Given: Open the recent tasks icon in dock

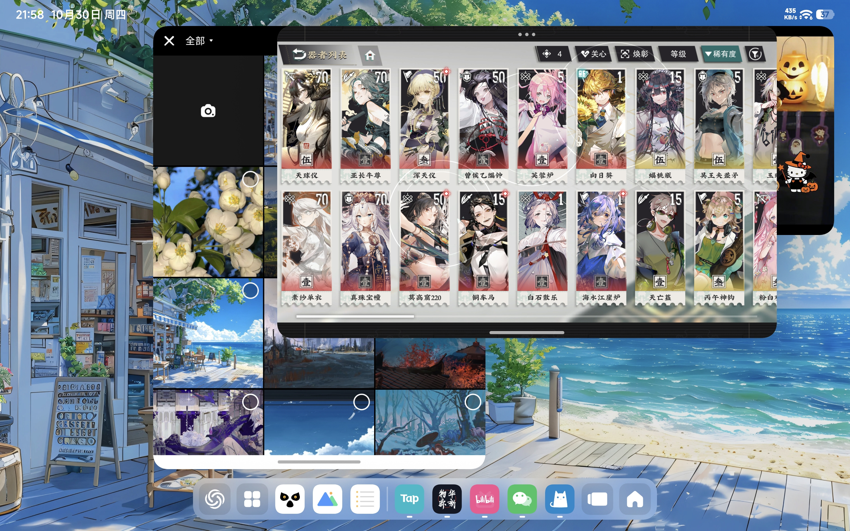Looking at the screenshot, I should (597, 499).
